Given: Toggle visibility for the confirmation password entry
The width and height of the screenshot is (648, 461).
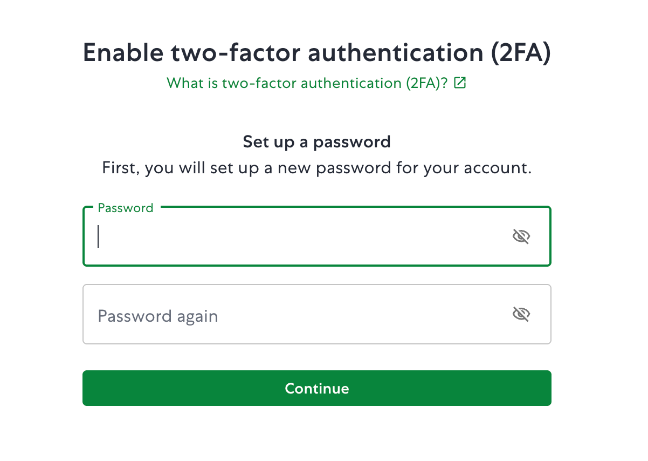Looking at the screenshot, I should point(521,314).
